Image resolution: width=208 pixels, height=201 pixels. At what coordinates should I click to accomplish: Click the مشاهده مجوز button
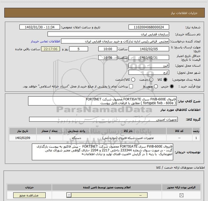[29, 195]
